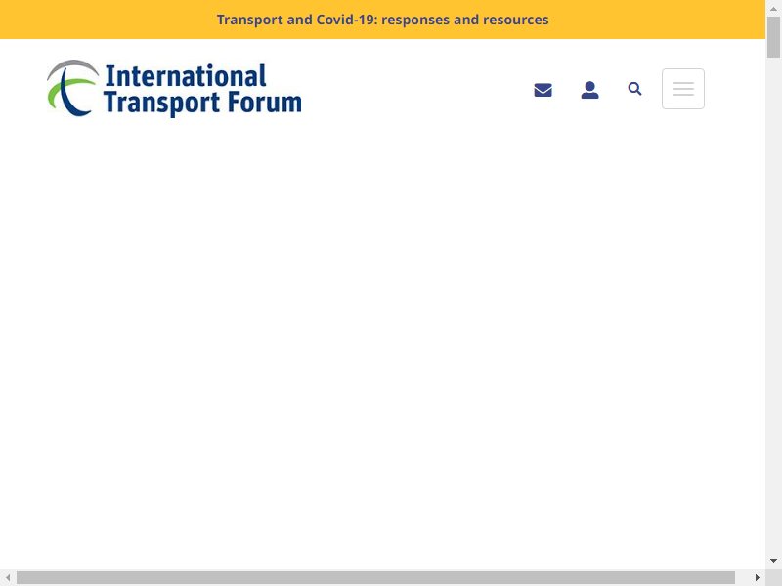Click the horizontal scrollbar left arrow

8,577
